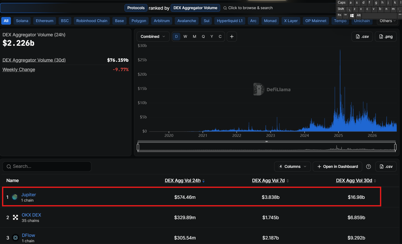
Task: Download chart data as .csv
Action: [362, 37]
